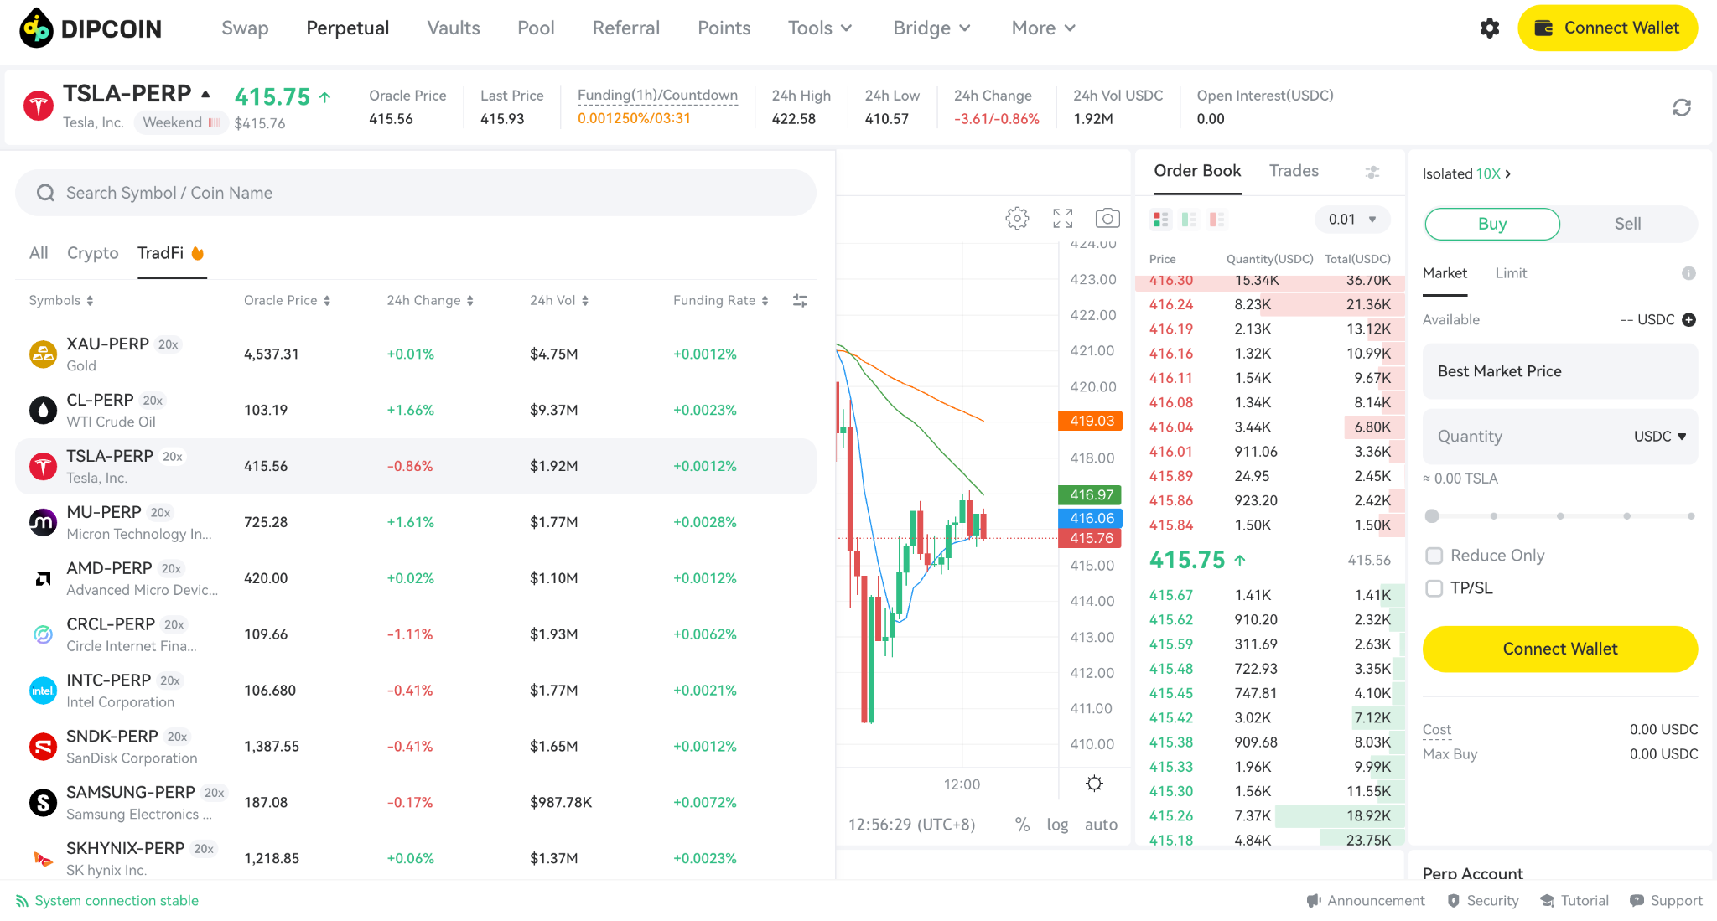Set quantity slider to maximum end mark
This screenshot has height=921, width=1717.
click(x=1691, y=516)
